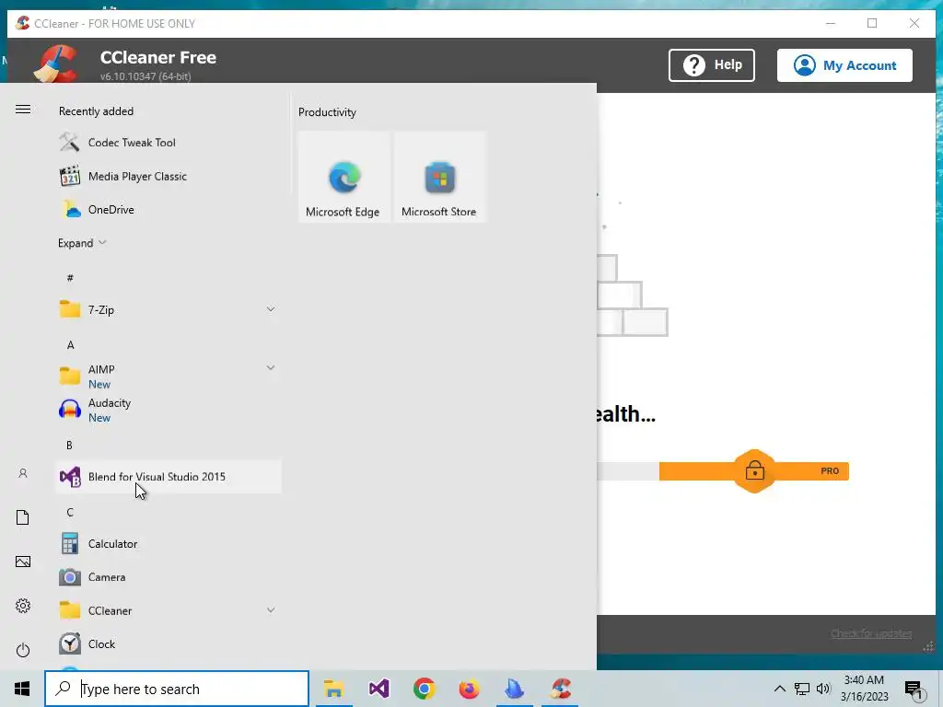Open Documents icon in Start sidebar
The image size is (943, 707).
coord(23,517)
